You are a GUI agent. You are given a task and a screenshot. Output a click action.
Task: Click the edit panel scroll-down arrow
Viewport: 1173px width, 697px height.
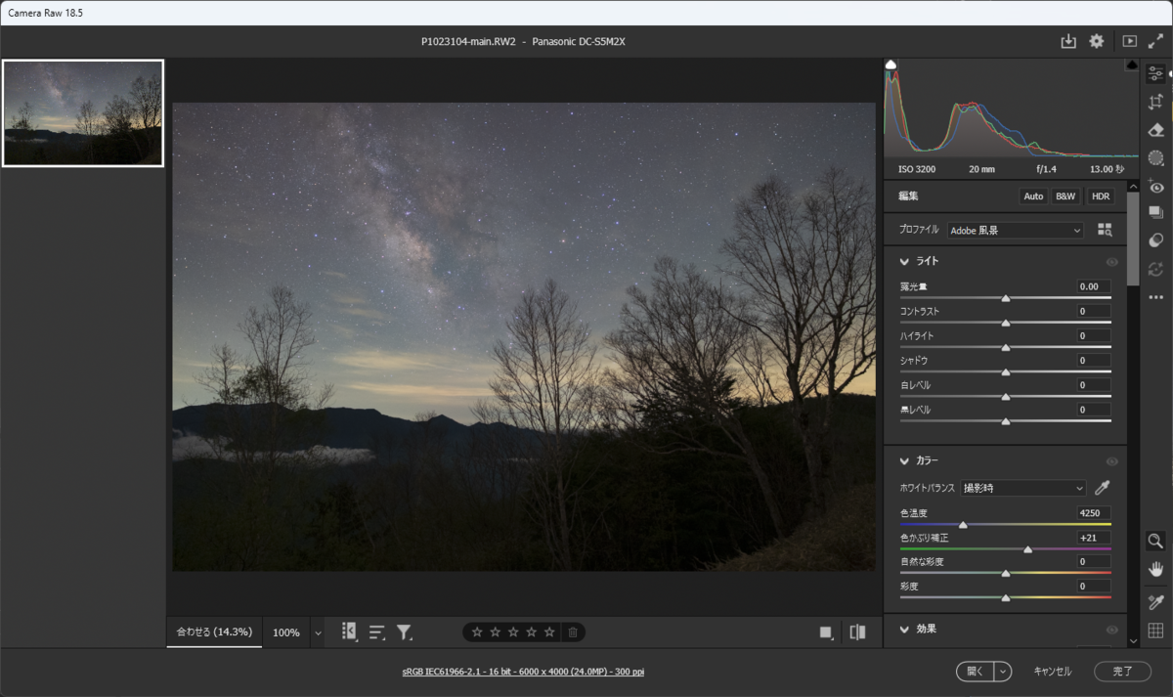[x=1133, y=641]
